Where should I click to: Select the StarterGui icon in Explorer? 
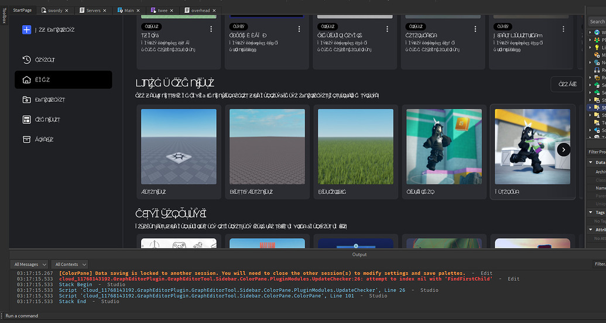pos(597,100)
